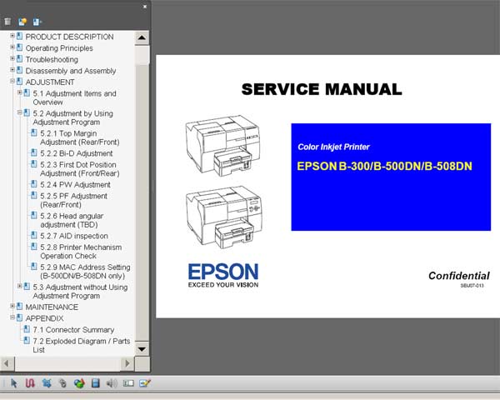Click the bookmark page icon beside 7.1 Connector Summary
This screenshot has width=500, height=400.
pyautogui.click(x=27, y=329)
